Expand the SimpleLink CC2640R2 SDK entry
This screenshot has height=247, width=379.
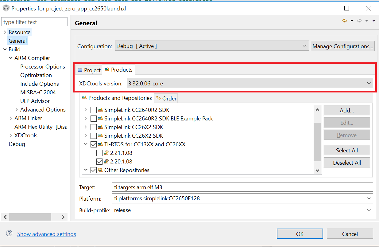pyautogui.click(x=86, y=110)
